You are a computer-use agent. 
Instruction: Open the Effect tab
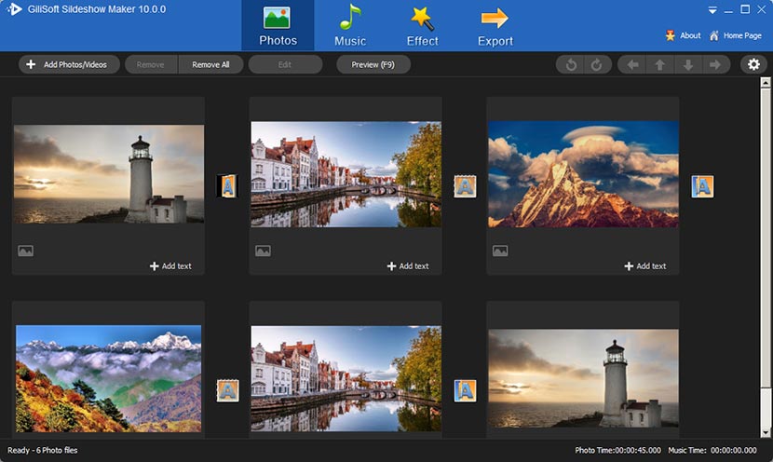[422, 26]
